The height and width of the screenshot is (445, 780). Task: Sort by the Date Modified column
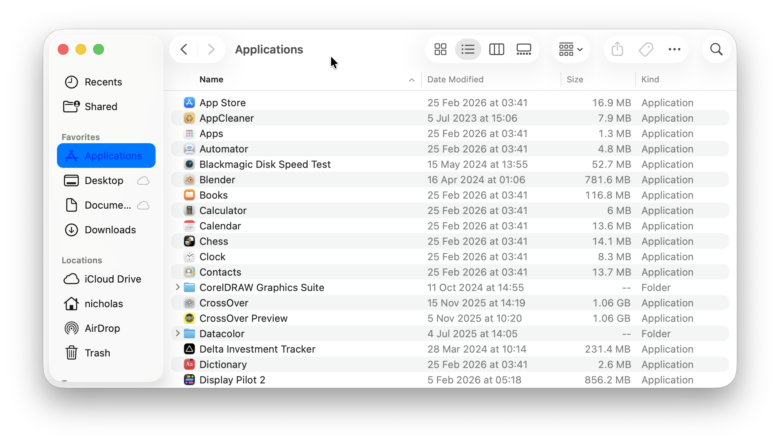[x=455, y=79]
